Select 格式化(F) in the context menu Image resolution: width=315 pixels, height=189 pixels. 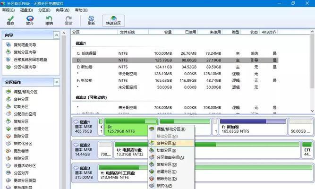click(x=171, y=186)
